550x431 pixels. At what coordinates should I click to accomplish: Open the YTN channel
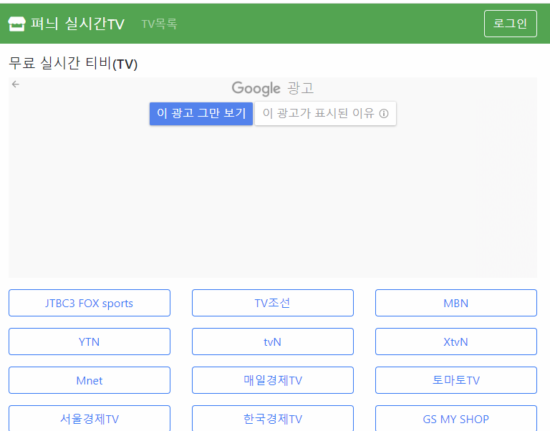click(x=90, y=342)
